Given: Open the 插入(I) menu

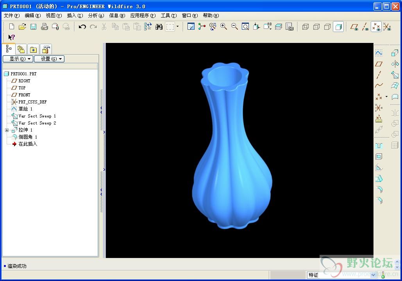Looking at the screenshot, I should 75,16.
